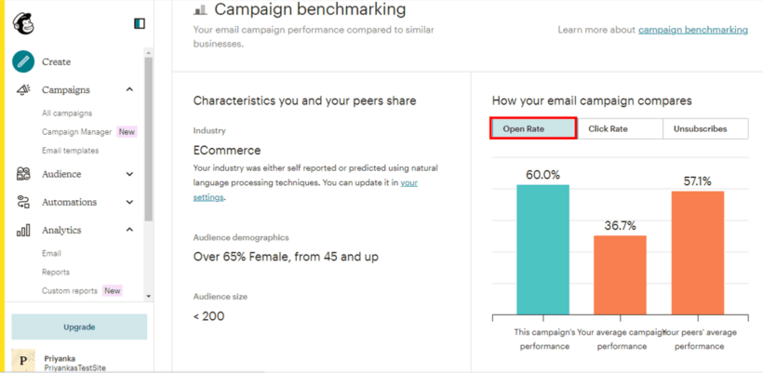The height and width of the screenshot is (373, 763).
Task: Click the Create pencil icon
Action: click(x=23, y=61)
